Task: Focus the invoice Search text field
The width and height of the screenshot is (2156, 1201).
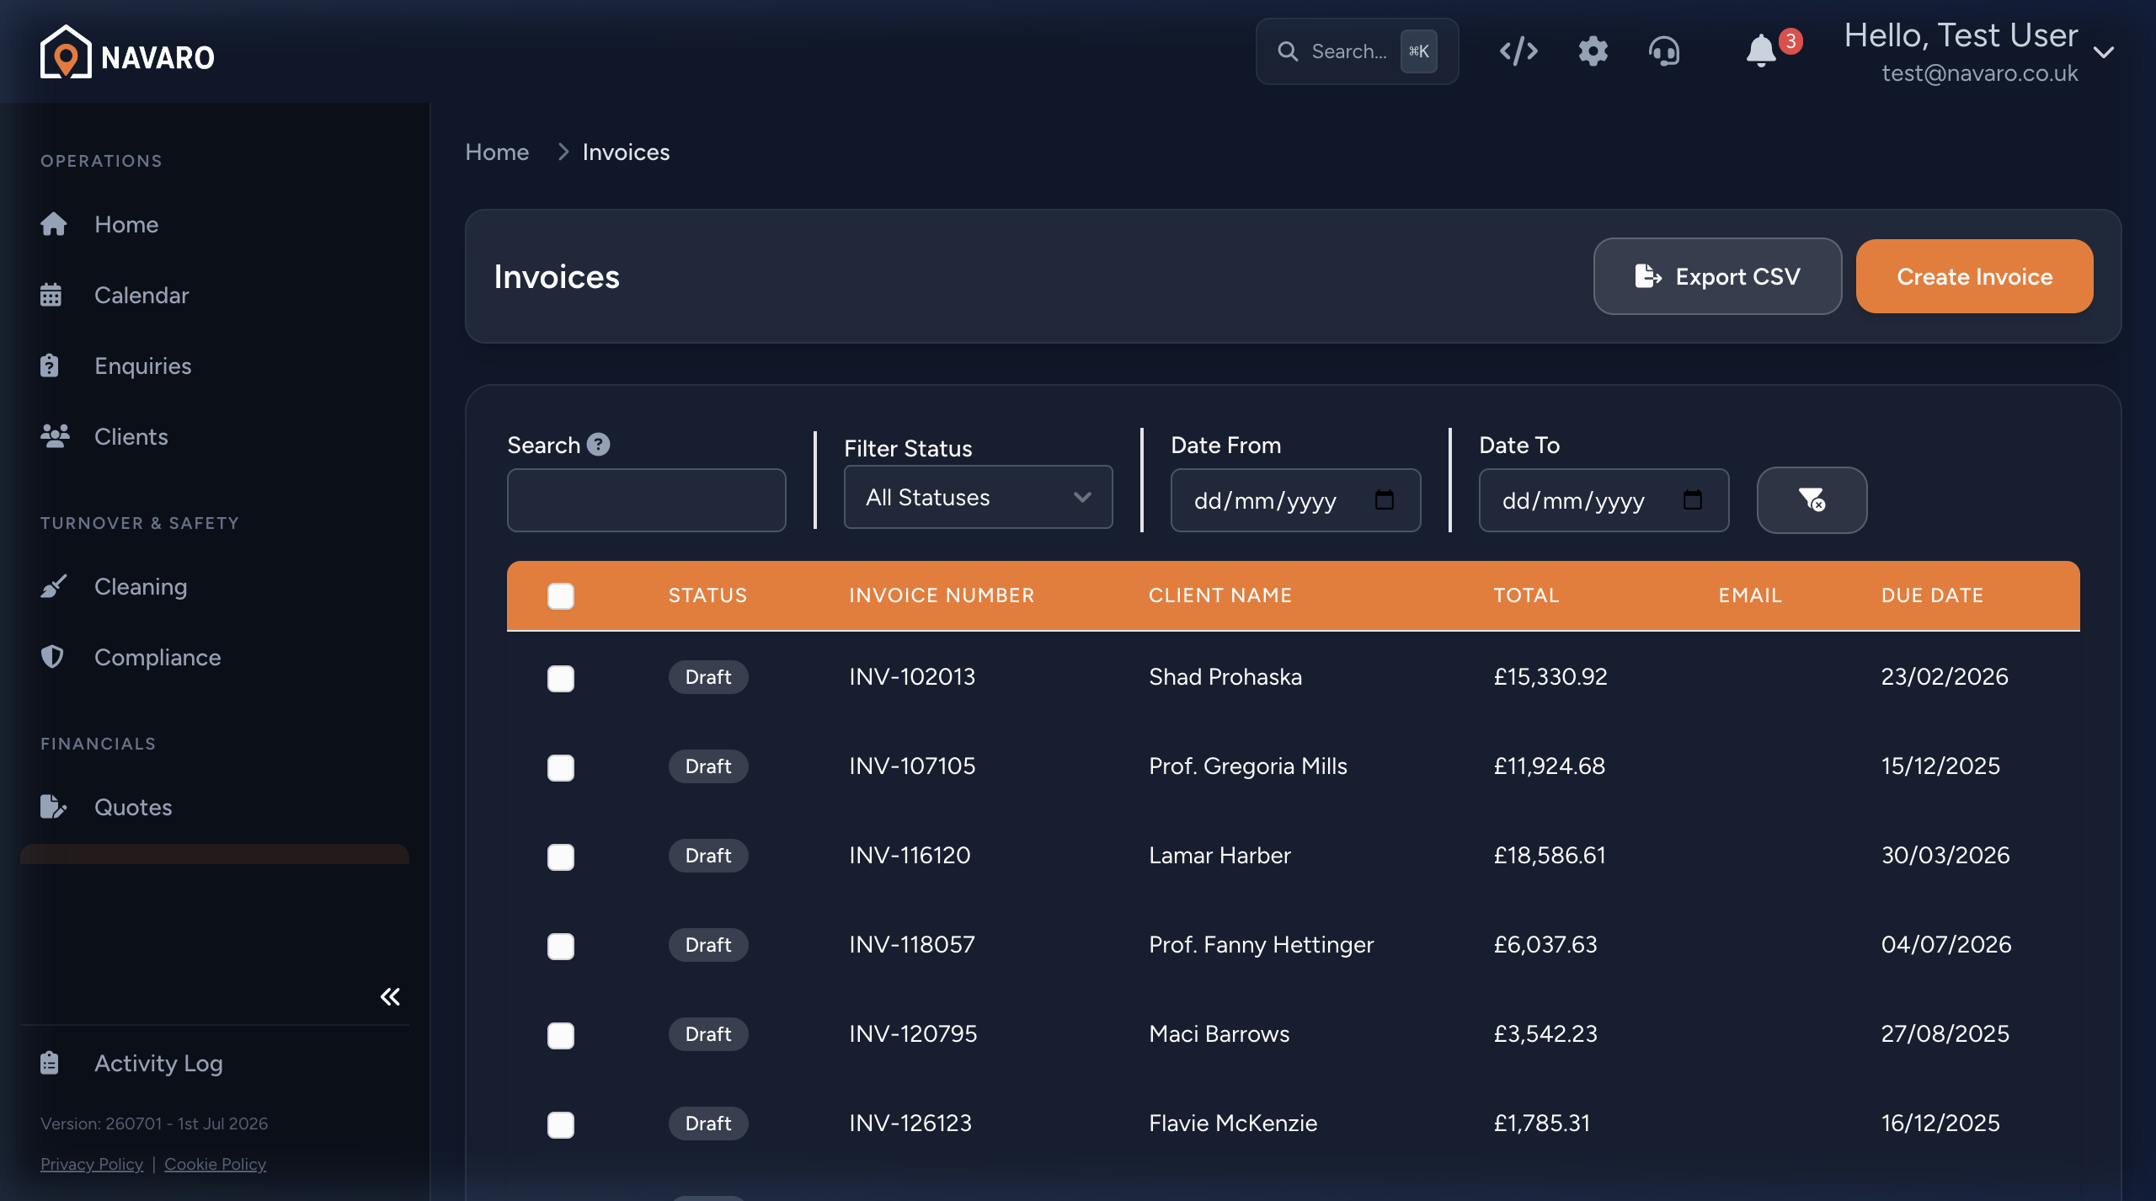Action: pos(646,499)
